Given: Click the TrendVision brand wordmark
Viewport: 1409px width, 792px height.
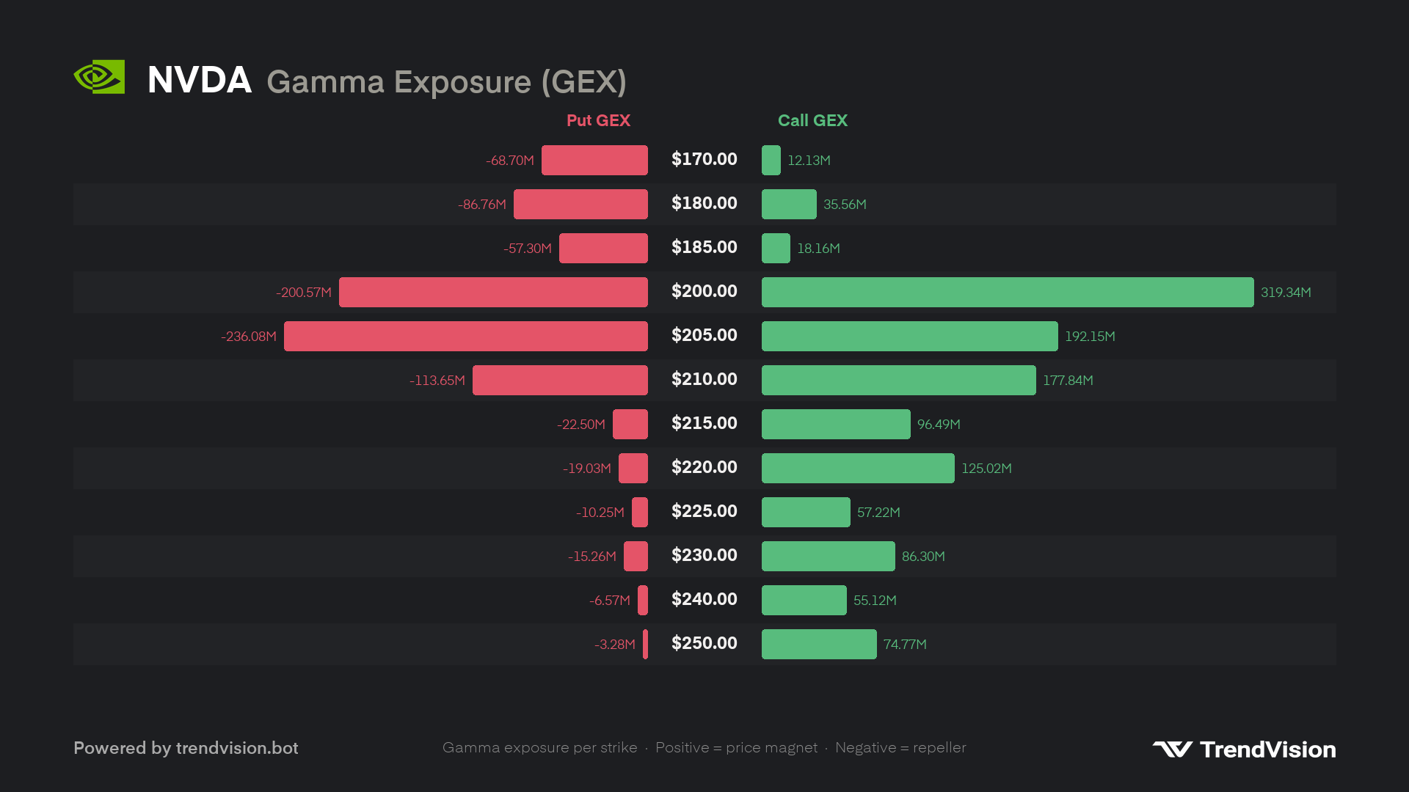Looking at the screenshot, I should 1267,749.
